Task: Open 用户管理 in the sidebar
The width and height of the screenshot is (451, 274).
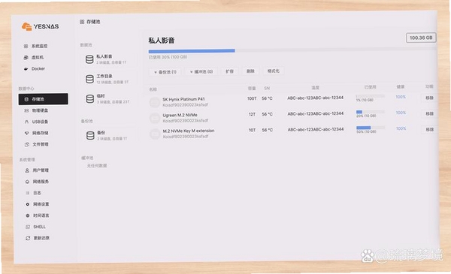Action: click(x=41, y=170)
